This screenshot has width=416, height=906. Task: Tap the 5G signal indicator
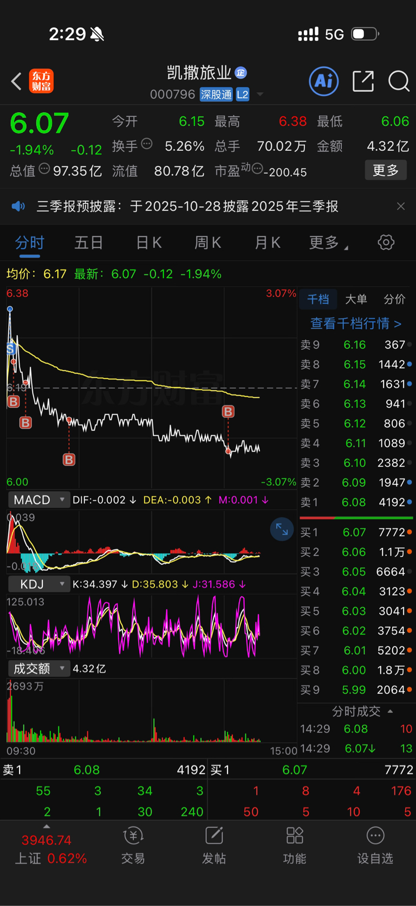point(334,35)
